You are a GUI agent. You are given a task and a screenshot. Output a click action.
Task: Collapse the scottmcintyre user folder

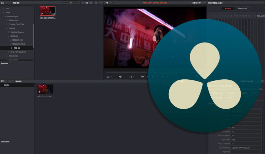(x=5, y=16)
